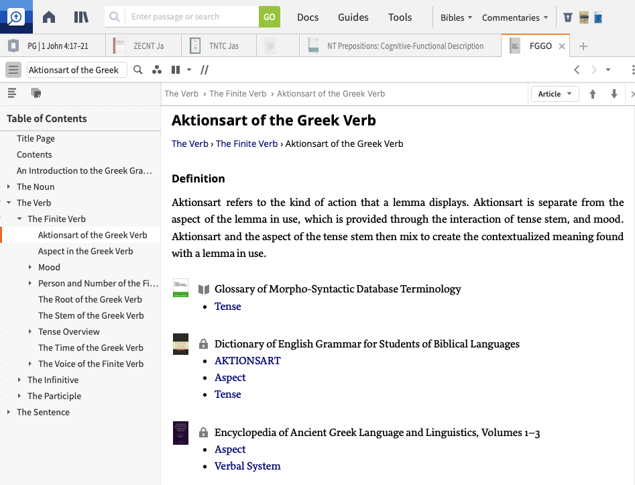The image size is (635, 485).
Task: Collapse The Finite Verb section
Action: [x=19, y=219]
